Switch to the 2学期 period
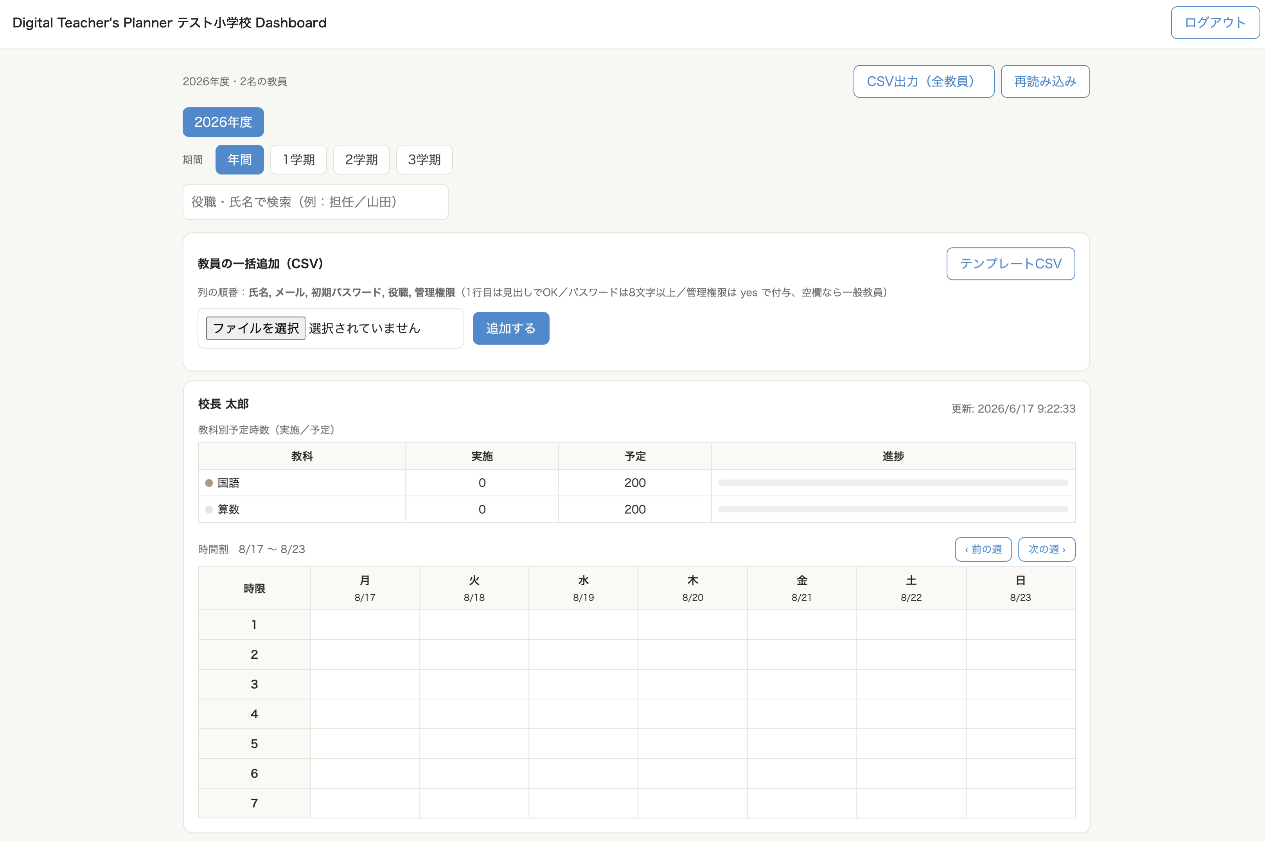1265x841 pixels. pyautogui.click(x=361, y=159)
